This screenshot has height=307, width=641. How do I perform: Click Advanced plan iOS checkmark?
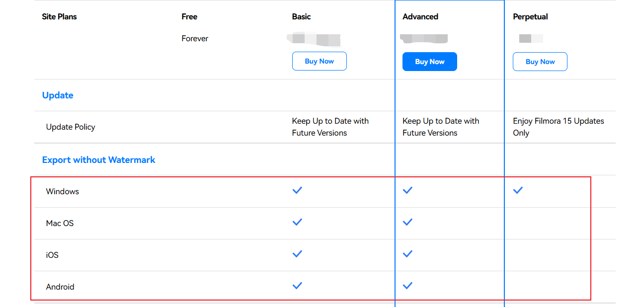[407, 254]
